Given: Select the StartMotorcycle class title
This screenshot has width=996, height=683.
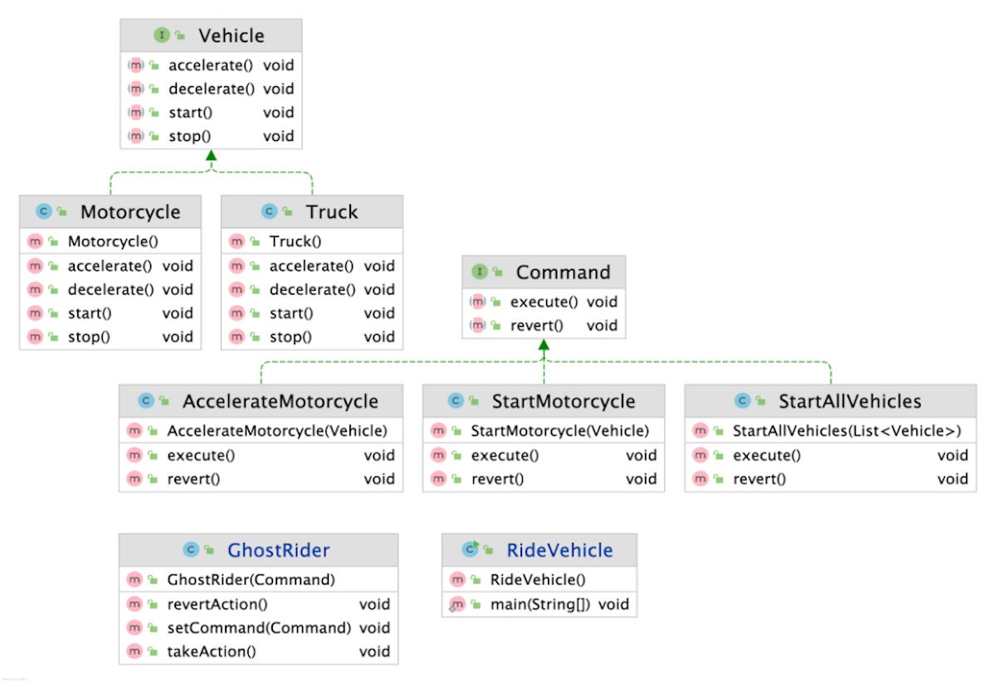Looking at the screenshot, I should coord(564,401).
